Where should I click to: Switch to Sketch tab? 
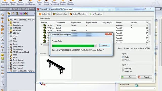click(23, 9)
